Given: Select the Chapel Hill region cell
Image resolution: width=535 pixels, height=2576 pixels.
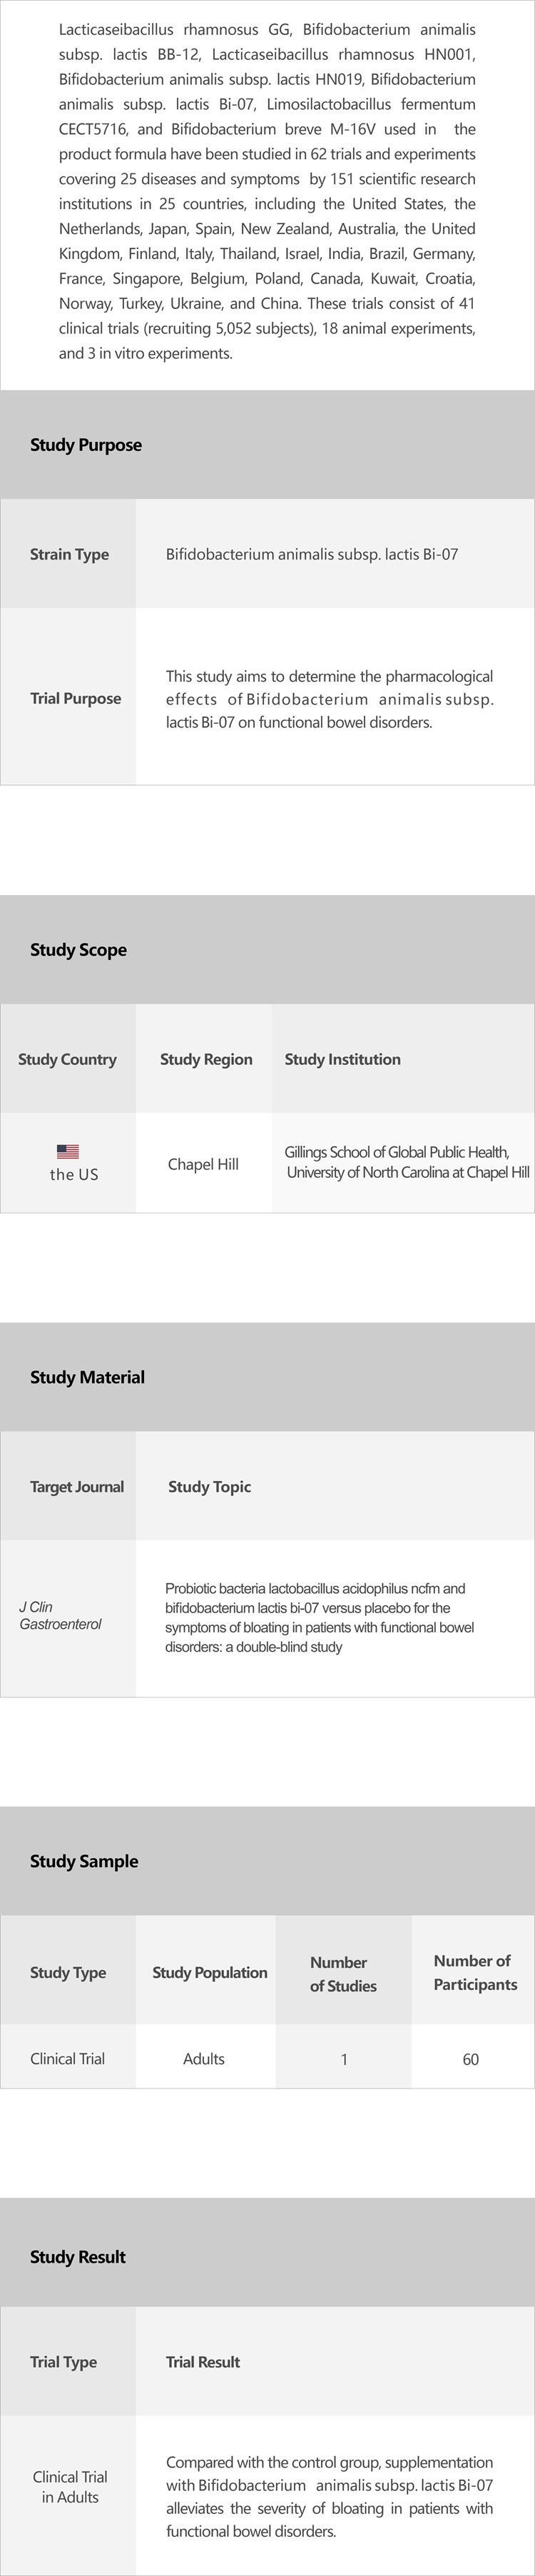Looking at the screenshot, I should (203, 1164).
